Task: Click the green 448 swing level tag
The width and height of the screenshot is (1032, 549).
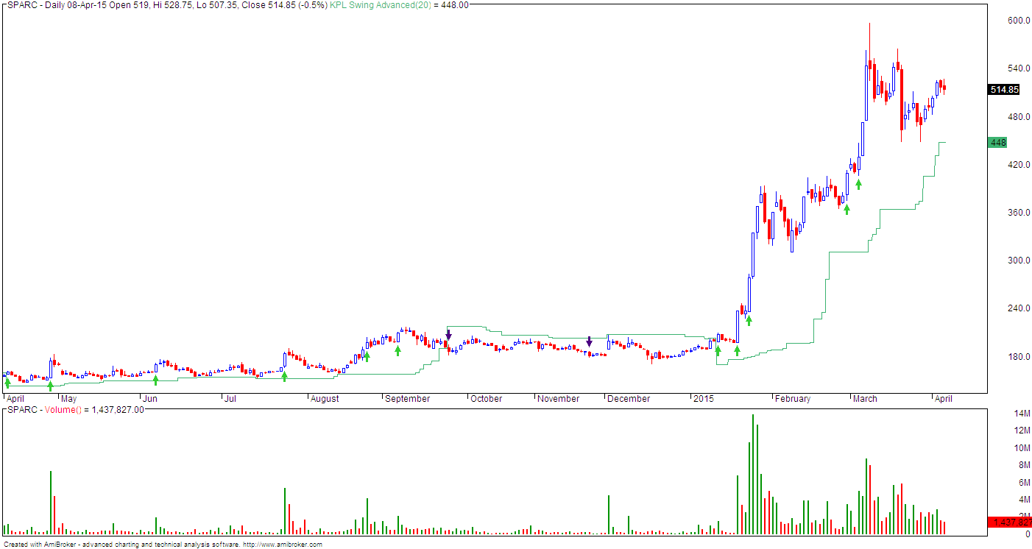Action: [x=998, y=142]
